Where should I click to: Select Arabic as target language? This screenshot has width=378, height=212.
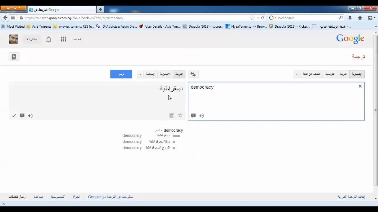point(179,74)
